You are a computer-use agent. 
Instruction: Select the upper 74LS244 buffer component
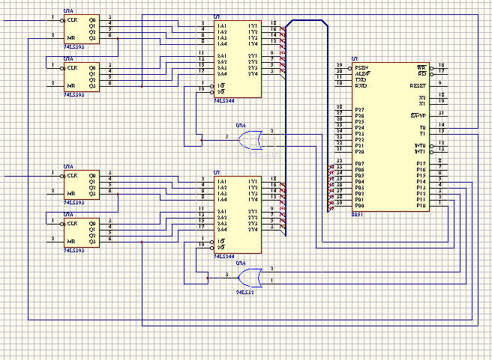(236, 60)
